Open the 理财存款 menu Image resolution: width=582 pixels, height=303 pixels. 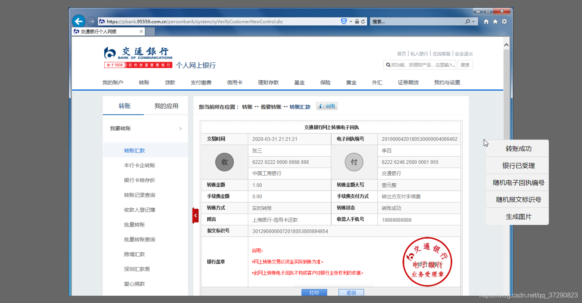[x=269, y=83]
